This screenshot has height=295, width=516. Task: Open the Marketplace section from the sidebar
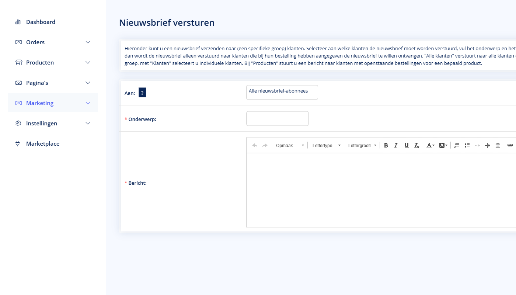pyautogui.click(x=43, y=143)
